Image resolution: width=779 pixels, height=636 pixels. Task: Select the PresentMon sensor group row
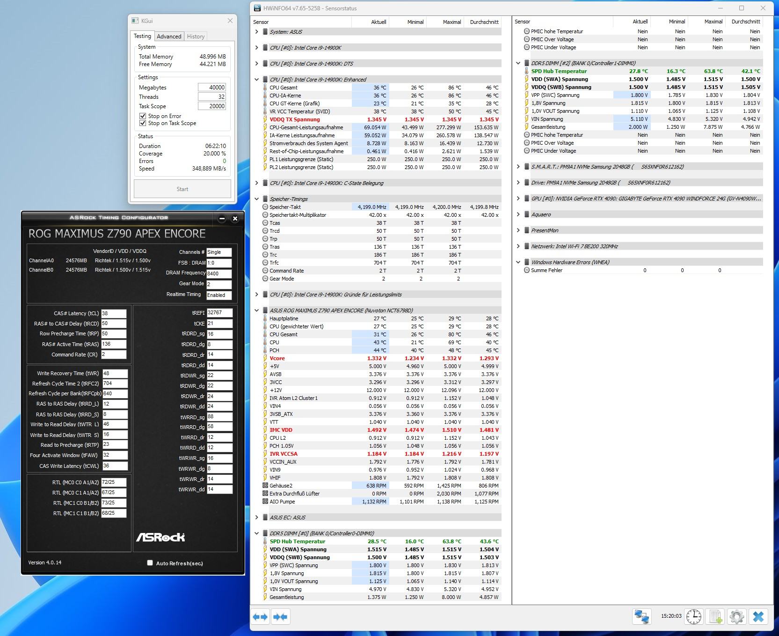[x=642, y=230]
